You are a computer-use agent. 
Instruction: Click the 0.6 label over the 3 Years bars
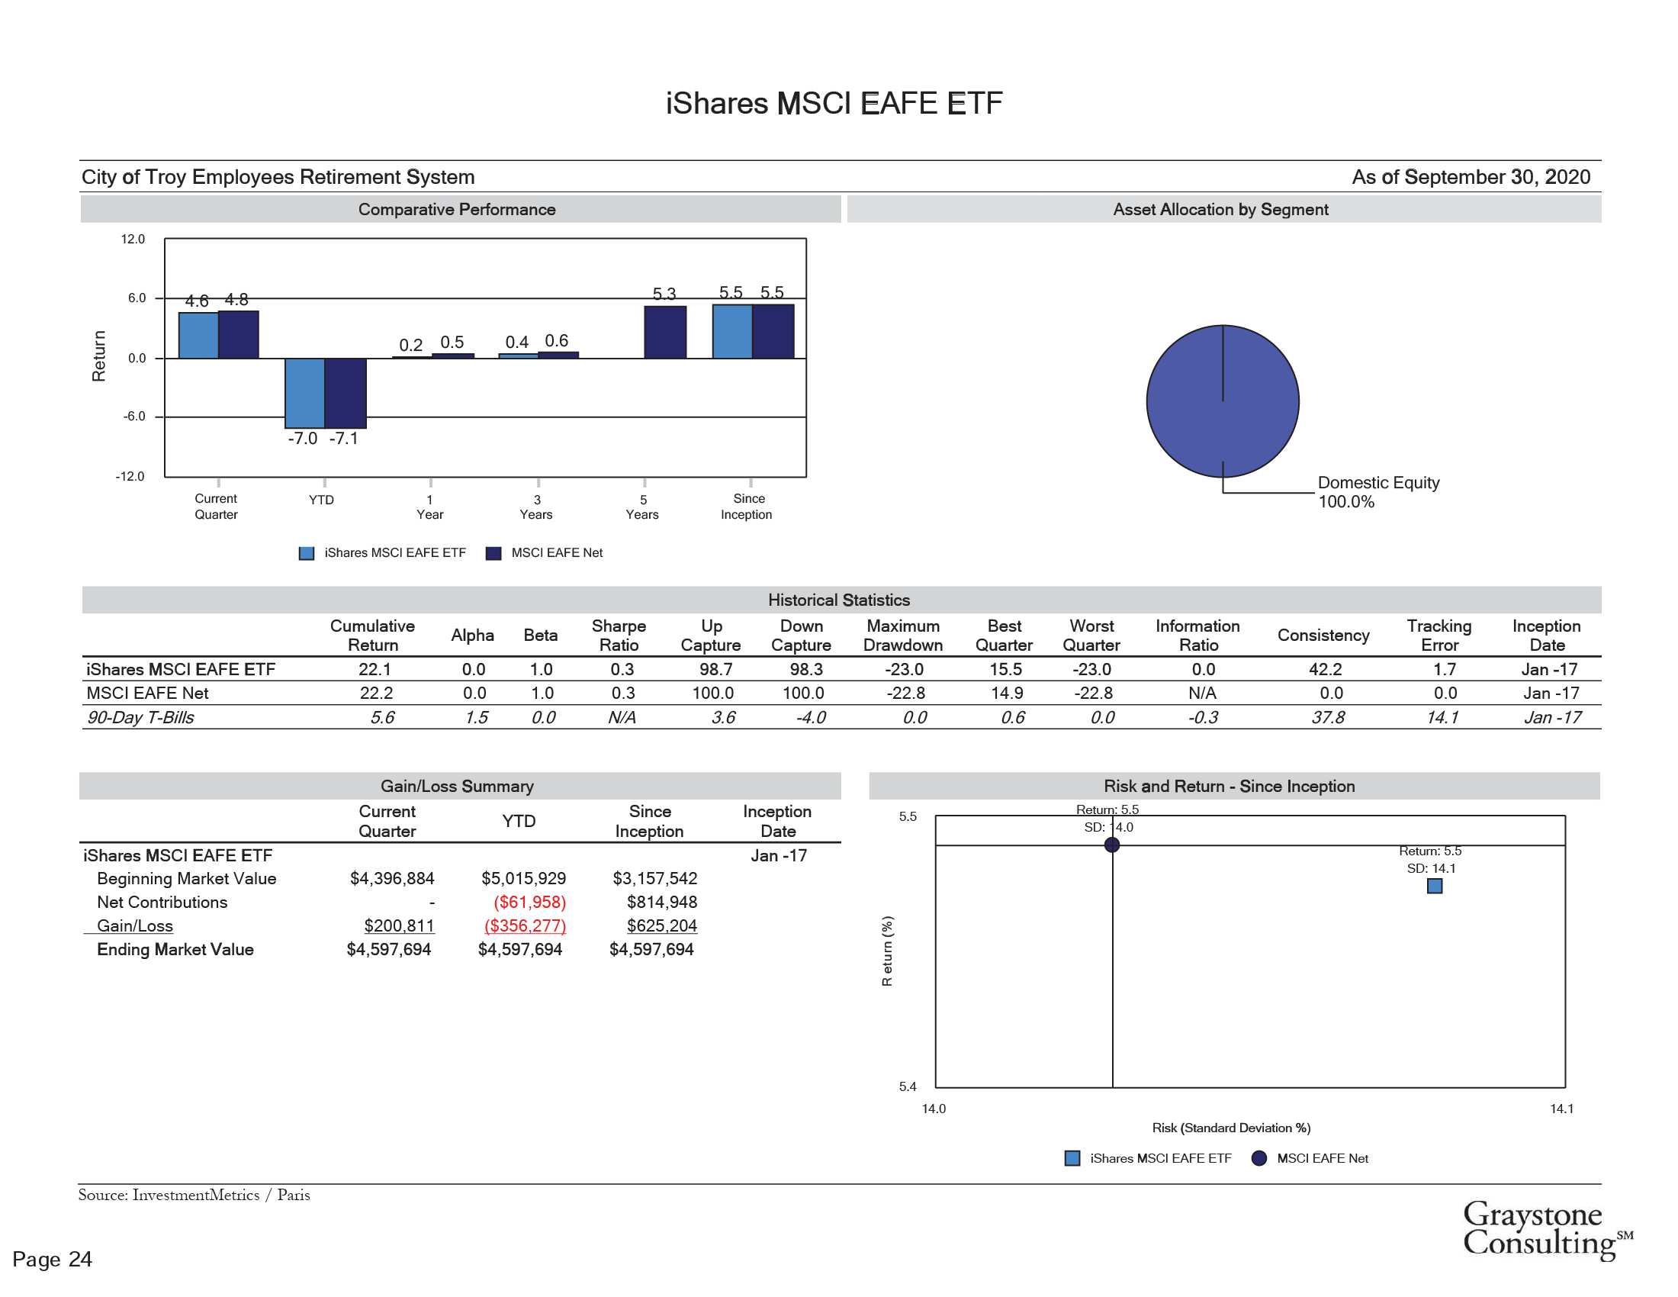[x=556, y=340]
